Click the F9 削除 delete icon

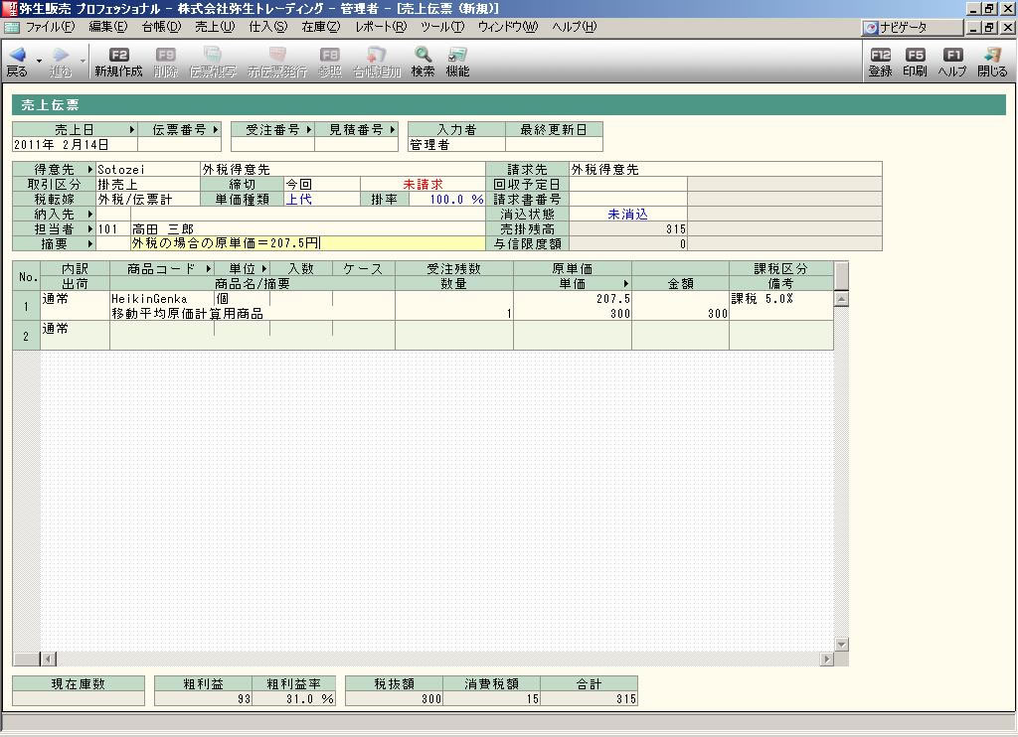click(x=166, y=56)
